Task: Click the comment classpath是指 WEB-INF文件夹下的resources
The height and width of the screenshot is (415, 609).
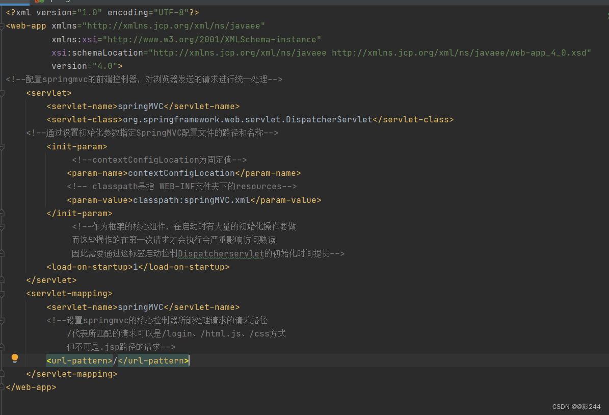Action: tap(182, 187)
